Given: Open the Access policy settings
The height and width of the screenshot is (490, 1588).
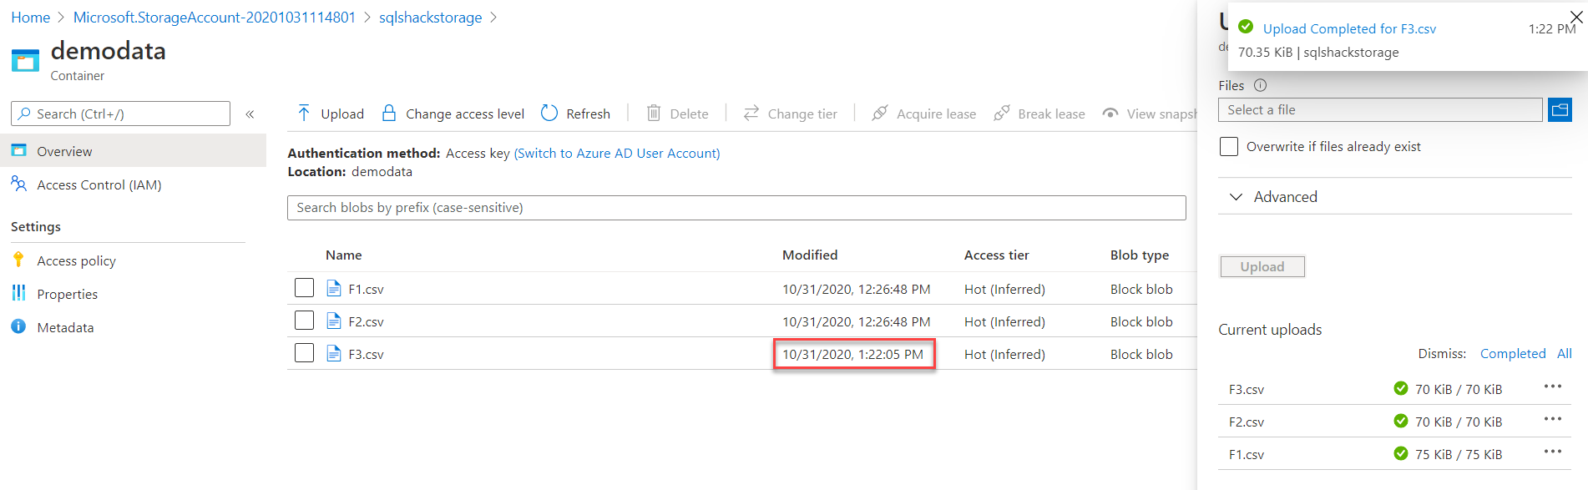Looking at the screenshot, I should [76, 261].
